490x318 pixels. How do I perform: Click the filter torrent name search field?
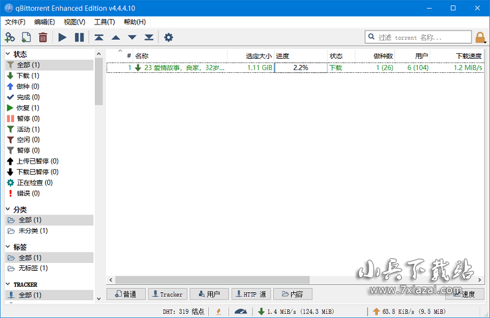click(x=423, y=37)
